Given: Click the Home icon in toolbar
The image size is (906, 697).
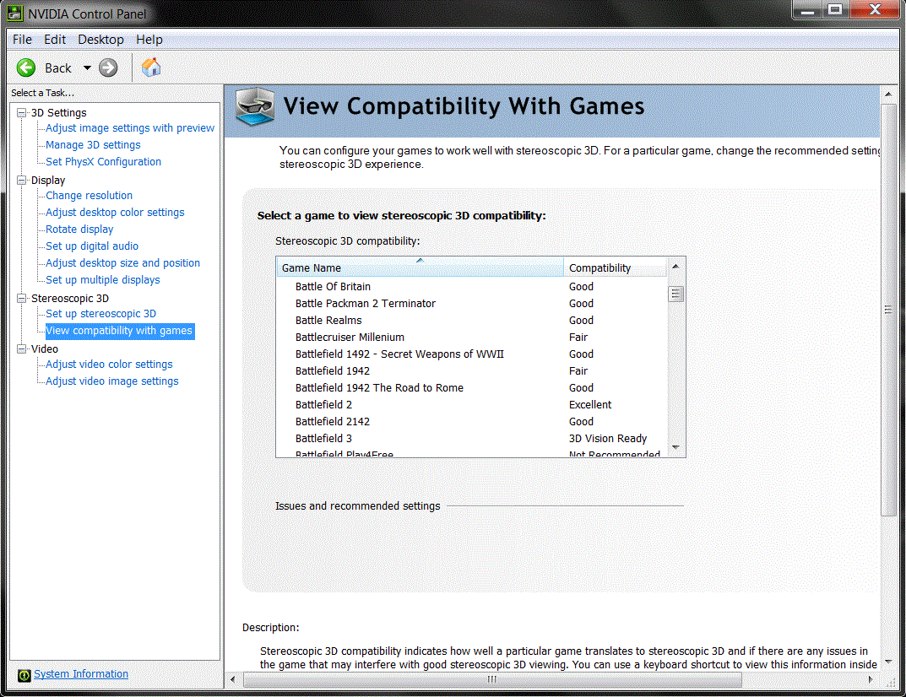Looking at the screenshot, I should [x=151, y=68].
